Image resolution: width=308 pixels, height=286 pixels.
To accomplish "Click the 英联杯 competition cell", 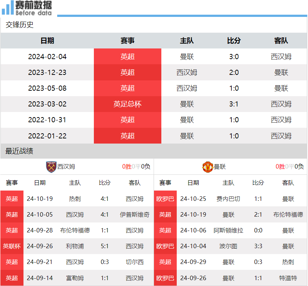I will [12, 246].
